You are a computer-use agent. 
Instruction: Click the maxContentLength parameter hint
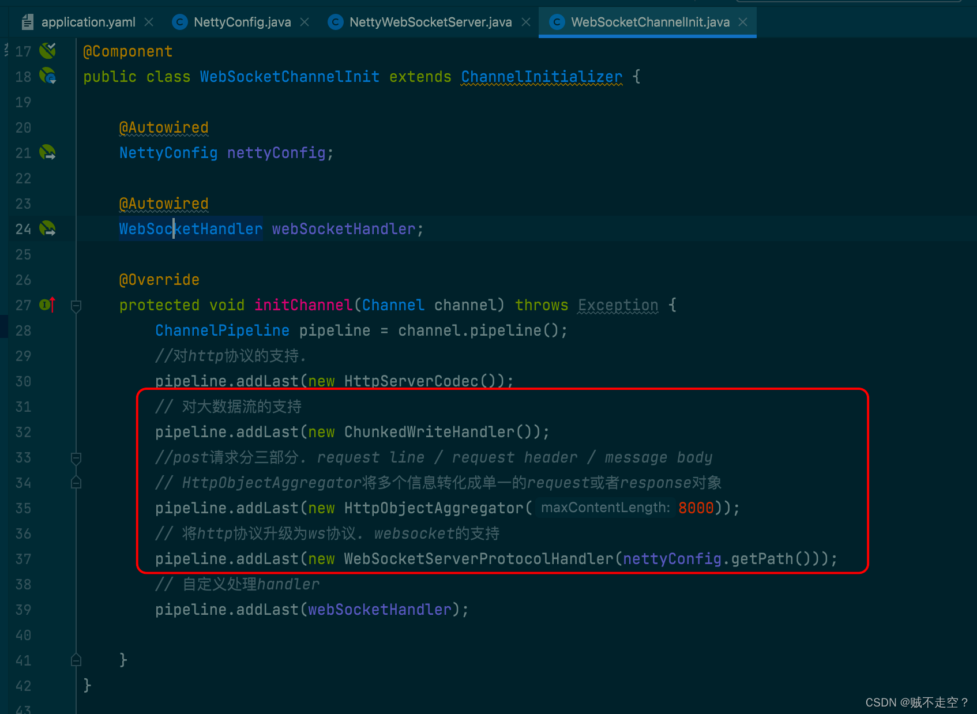click(x=605, y=508)
